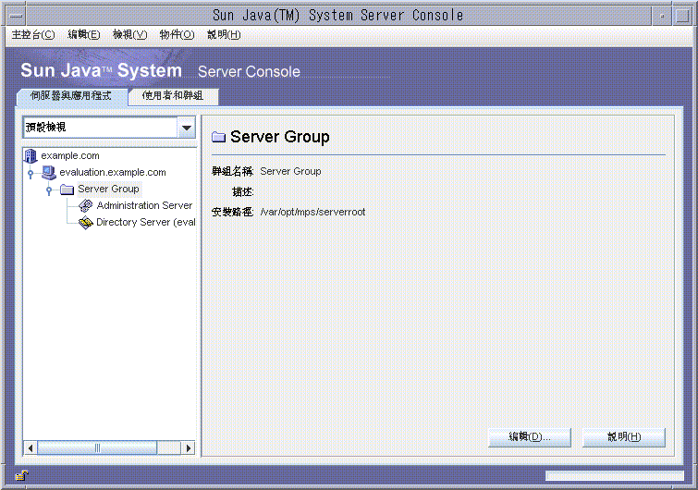698x490 pixels.
Task: Click the example.com domain building icon
Action: 31,155
